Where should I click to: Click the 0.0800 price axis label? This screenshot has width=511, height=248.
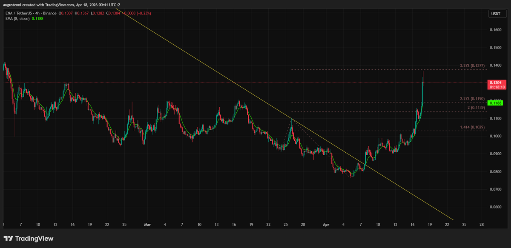(495, 172)
